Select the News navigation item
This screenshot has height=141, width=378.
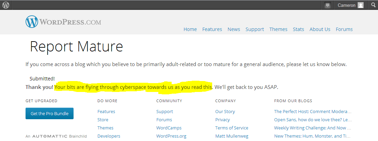pos(234,29)
